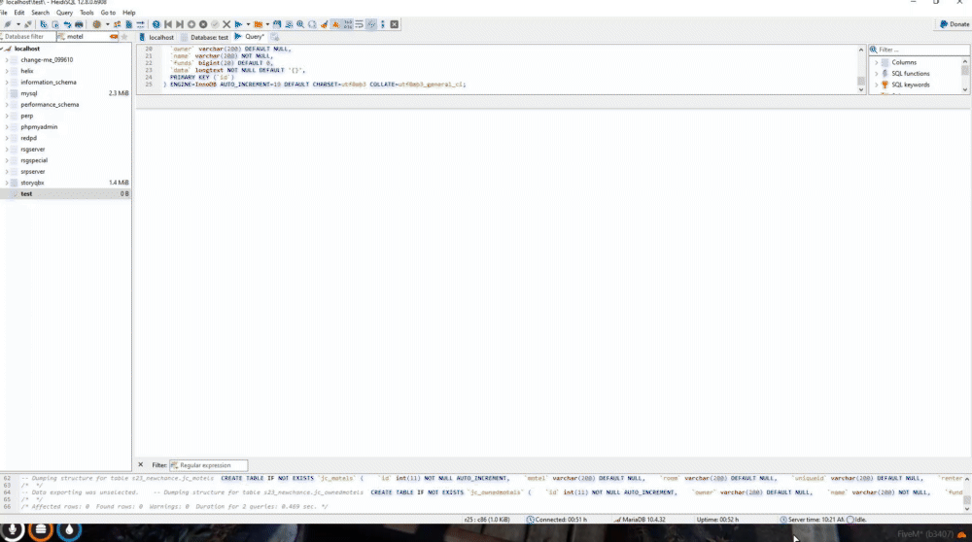972x542 pixels.
Task: Click the cancel editing X icon
Action: click(x=226, y=24)
